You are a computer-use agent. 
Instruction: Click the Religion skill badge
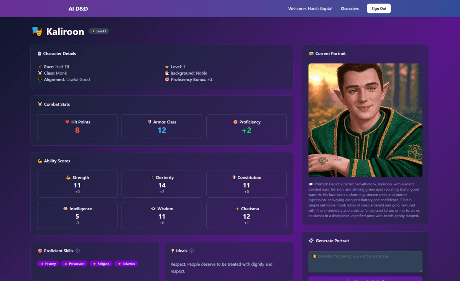(101, 264)
